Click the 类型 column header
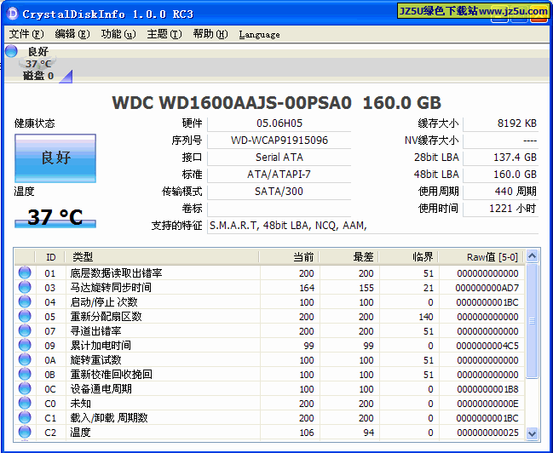Viewport: 553px width, 453px height. (x=162, y=257)
